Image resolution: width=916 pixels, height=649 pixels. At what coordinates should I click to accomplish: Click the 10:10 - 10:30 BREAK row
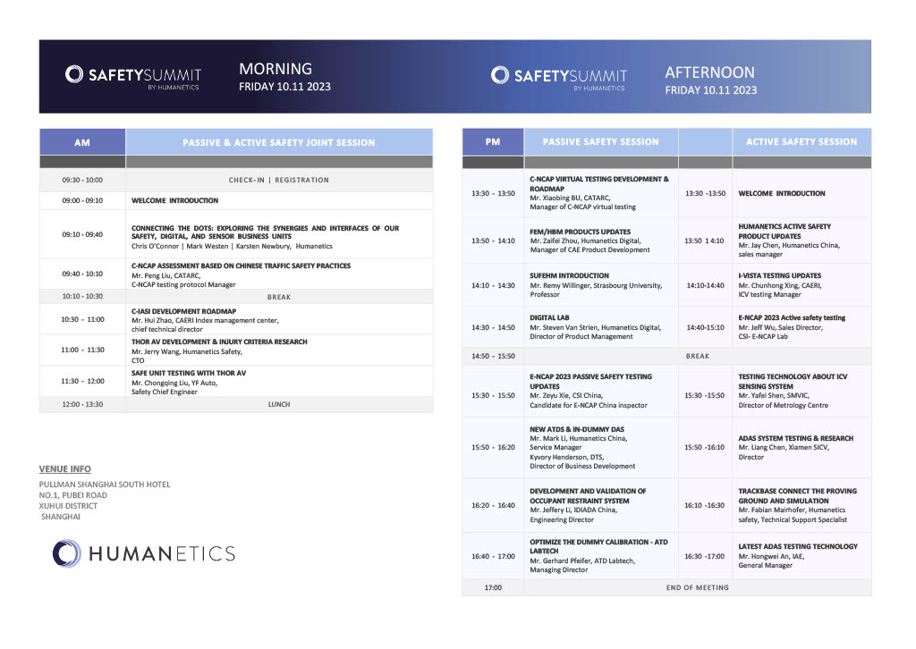[236, 297]
